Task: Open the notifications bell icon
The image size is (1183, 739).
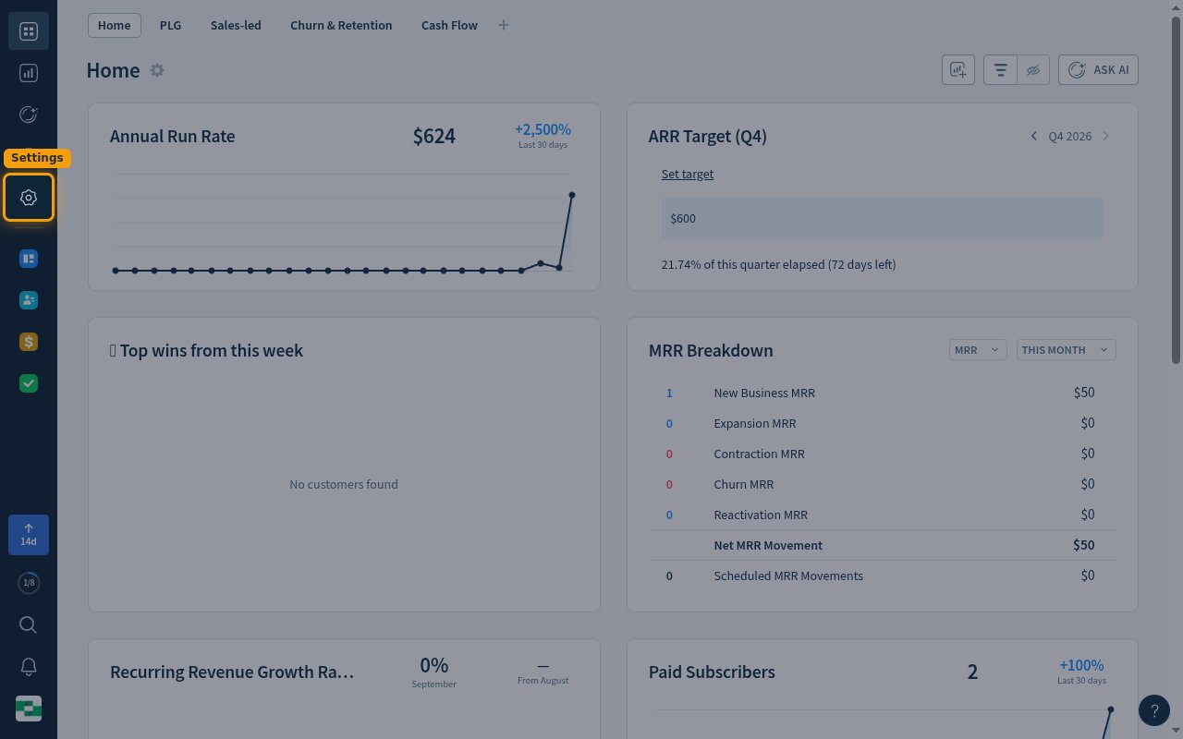Action: point(29,667)
